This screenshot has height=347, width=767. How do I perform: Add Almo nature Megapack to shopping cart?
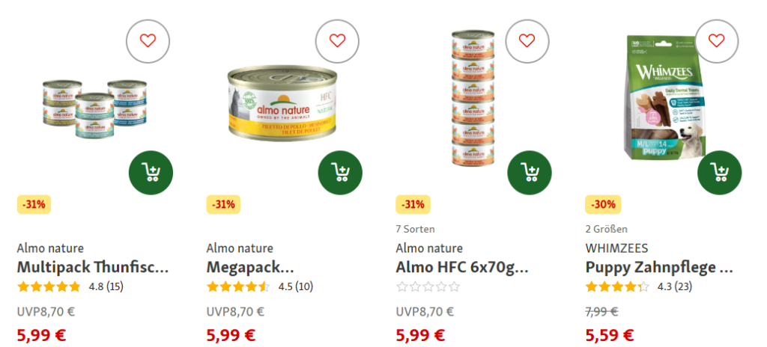(x=340, y=173)
